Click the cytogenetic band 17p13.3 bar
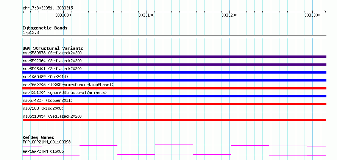337x160 pixels. click(174, 37)
